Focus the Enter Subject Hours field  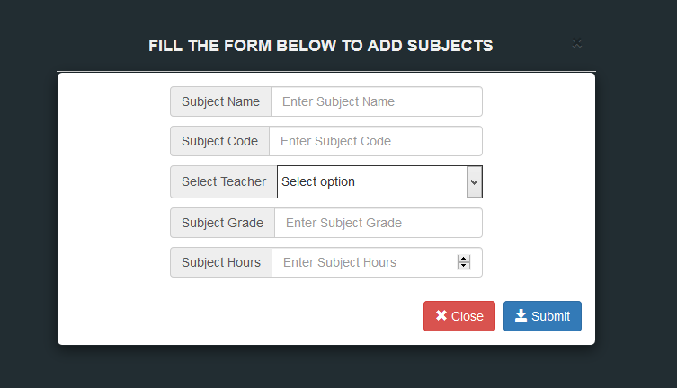pos(377,262)
